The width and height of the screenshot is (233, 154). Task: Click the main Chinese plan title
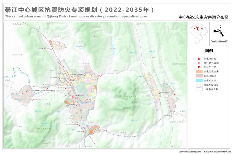pos(80,10)
